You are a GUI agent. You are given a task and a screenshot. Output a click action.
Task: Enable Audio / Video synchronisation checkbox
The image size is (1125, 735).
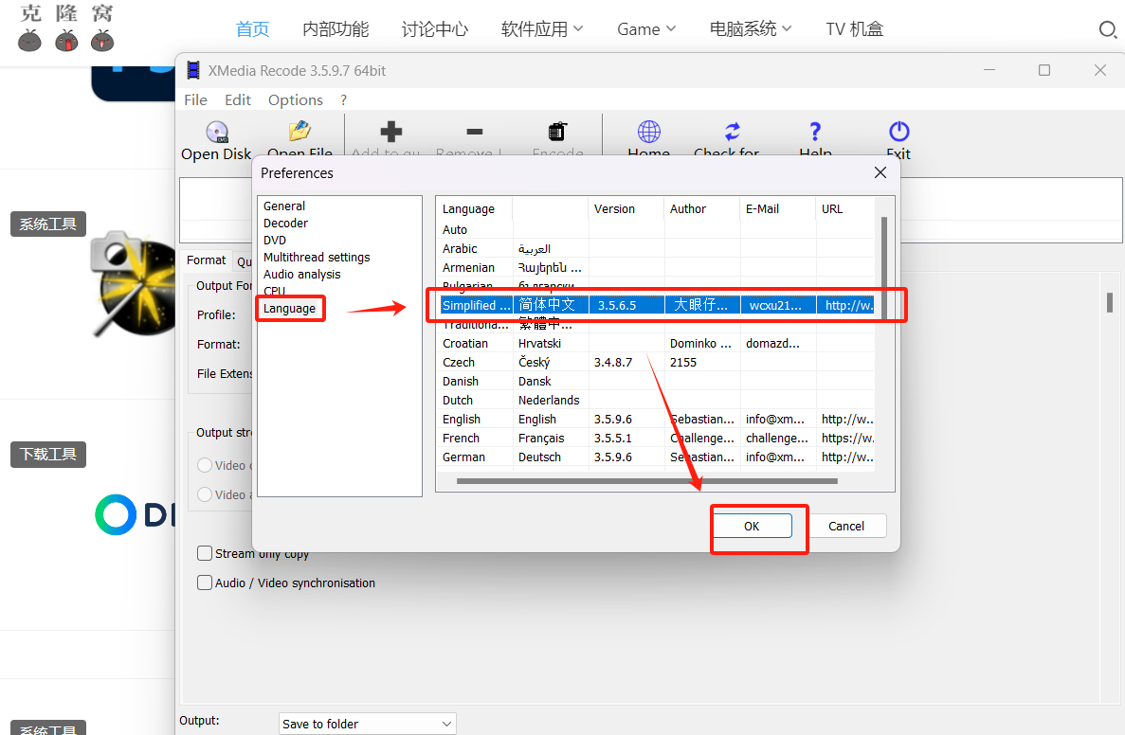click(205, 583)
